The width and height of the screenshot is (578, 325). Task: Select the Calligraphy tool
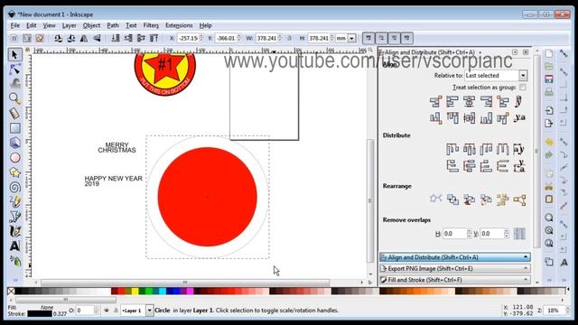click(x=14, y=231)
